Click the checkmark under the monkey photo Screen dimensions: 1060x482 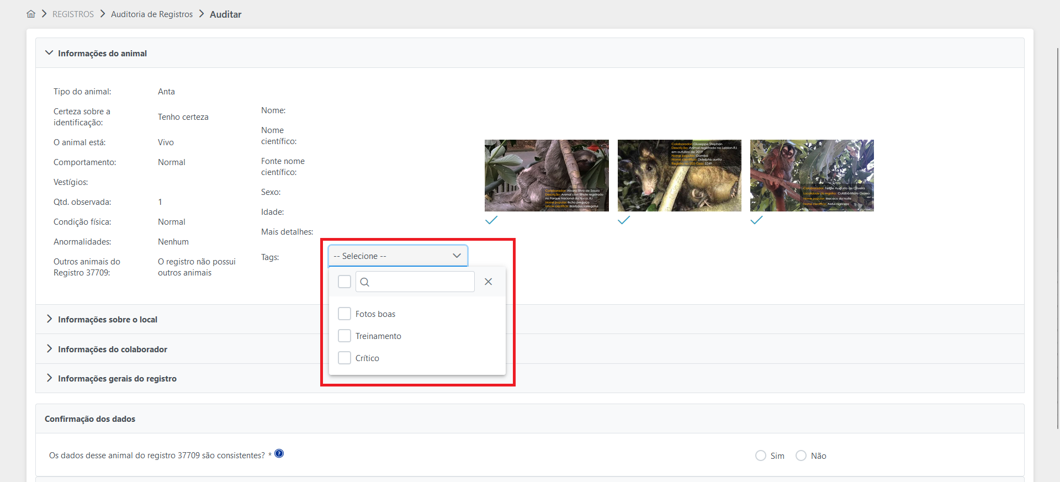tap(756, 220)
